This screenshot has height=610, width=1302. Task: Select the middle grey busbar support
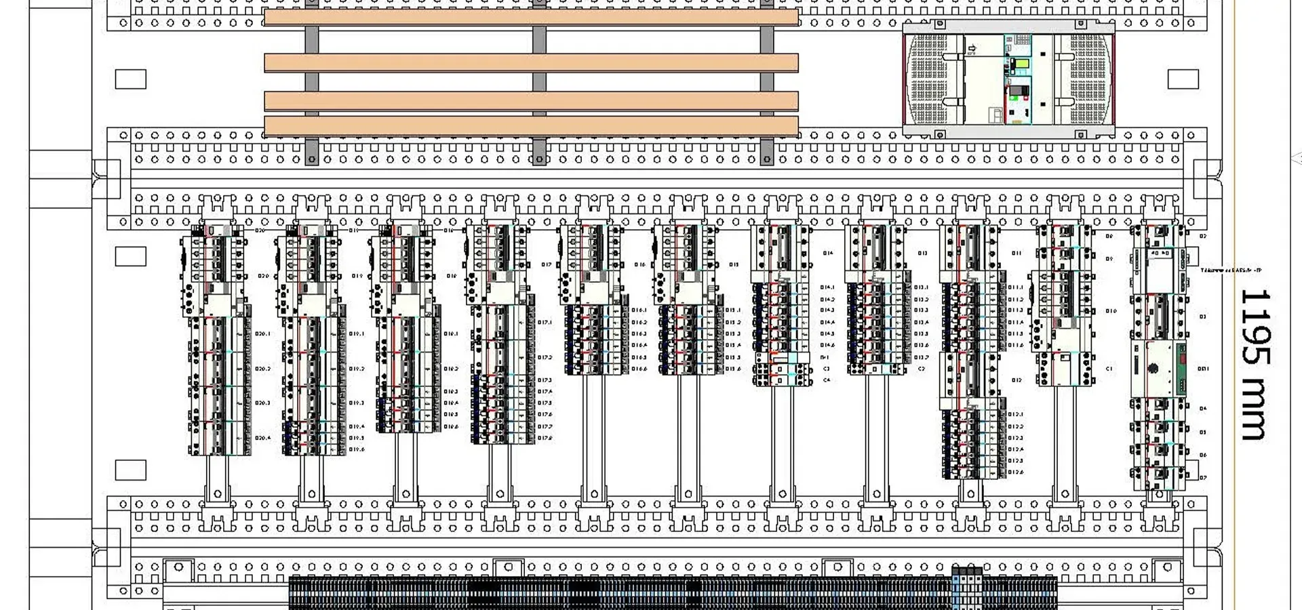click(x=539, y=81)
